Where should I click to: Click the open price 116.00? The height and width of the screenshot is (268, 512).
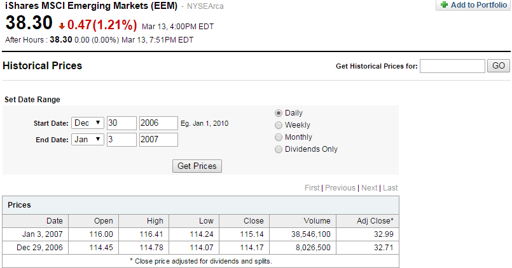(x=101, y=234)
